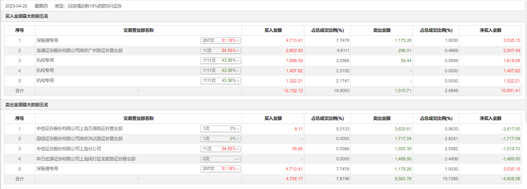Click 交易营业部名称 header in top-sellers table
This screenshot has height=189, width=527.
pyautogui.click(x=138, y=119)
